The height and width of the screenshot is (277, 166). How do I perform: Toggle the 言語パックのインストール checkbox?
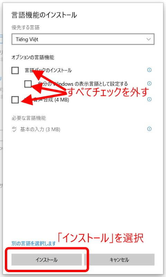click(15, 70)
